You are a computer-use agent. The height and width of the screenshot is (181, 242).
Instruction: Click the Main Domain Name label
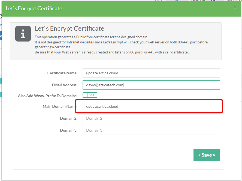point(58,106)
